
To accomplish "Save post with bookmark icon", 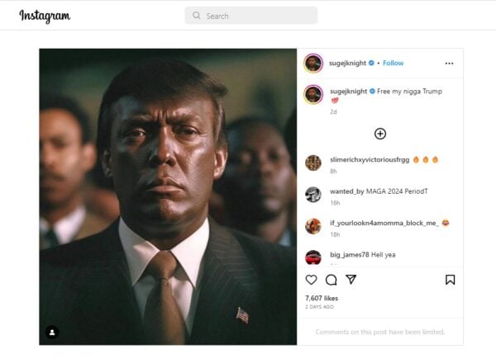I will pyautogui.click(x=451, y=280).
